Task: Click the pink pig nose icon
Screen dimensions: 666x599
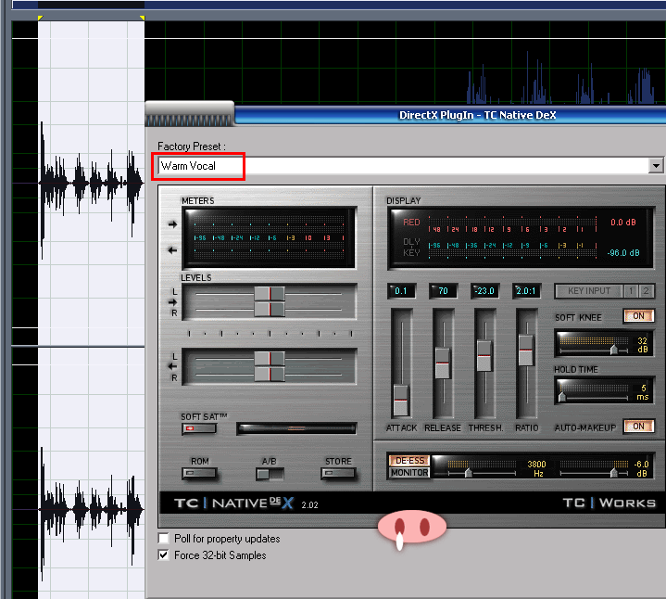Action: coord(411,528)
